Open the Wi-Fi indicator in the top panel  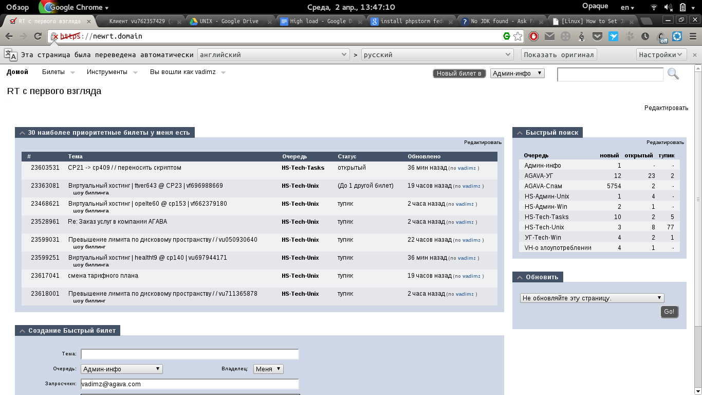point(654,7)
